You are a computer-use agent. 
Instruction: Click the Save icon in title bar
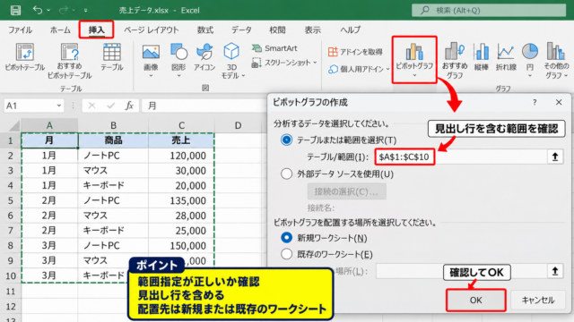(15, 10)
